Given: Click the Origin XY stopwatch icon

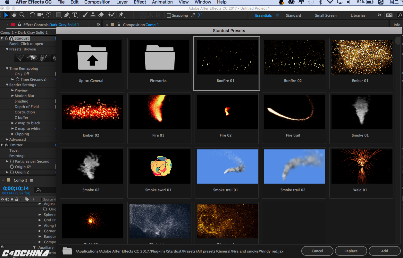Looking at the screenshot, I should click(x=12, y=167).
